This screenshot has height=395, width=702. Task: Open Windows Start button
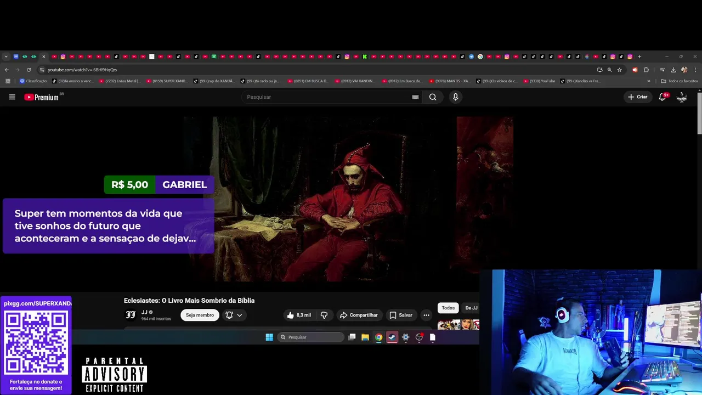click(269, 337)
